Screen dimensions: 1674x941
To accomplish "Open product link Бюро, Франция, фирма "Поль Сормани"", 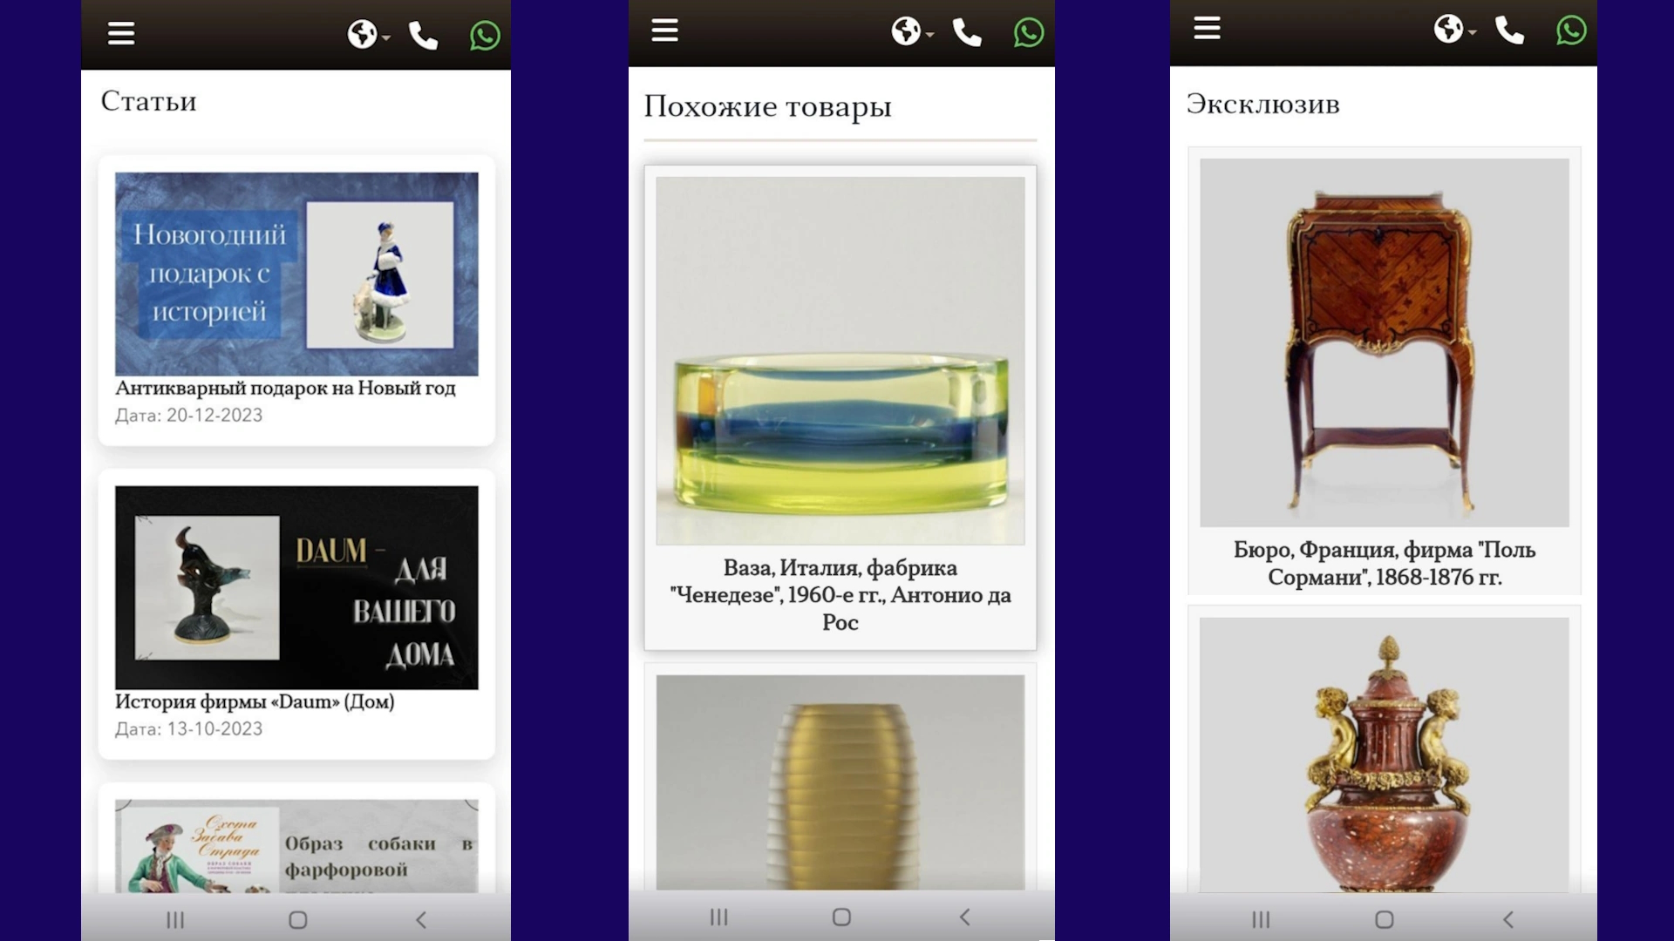I will (x=1385, y=564).
